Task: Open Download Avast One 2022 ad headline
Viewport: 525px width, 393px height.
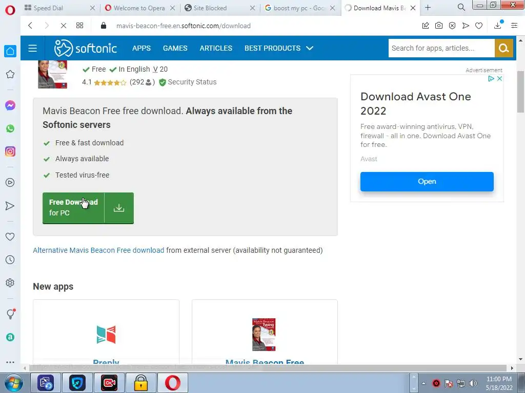Action: tap(415, 103)
